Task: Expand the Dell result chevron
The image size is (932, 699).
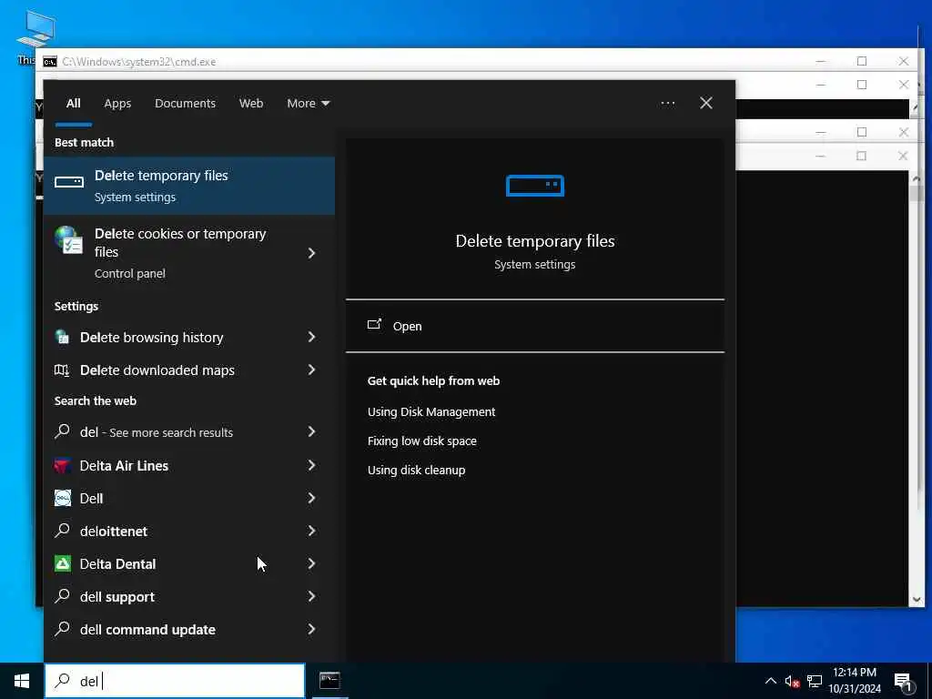Action: 311,498
